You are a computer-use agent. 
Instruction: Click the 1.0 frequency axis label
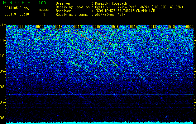(x=2, y=56)
